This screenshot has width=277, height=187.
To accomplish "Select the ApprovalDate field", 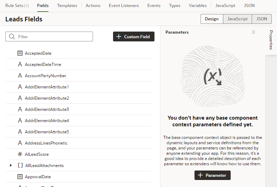I will pyautogui.click(x=78, y=176).
